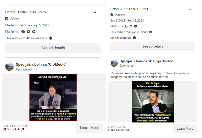The image size is (202, 138).
Task: Click the Muškost sam vratio headline
Action: [119, 130]
